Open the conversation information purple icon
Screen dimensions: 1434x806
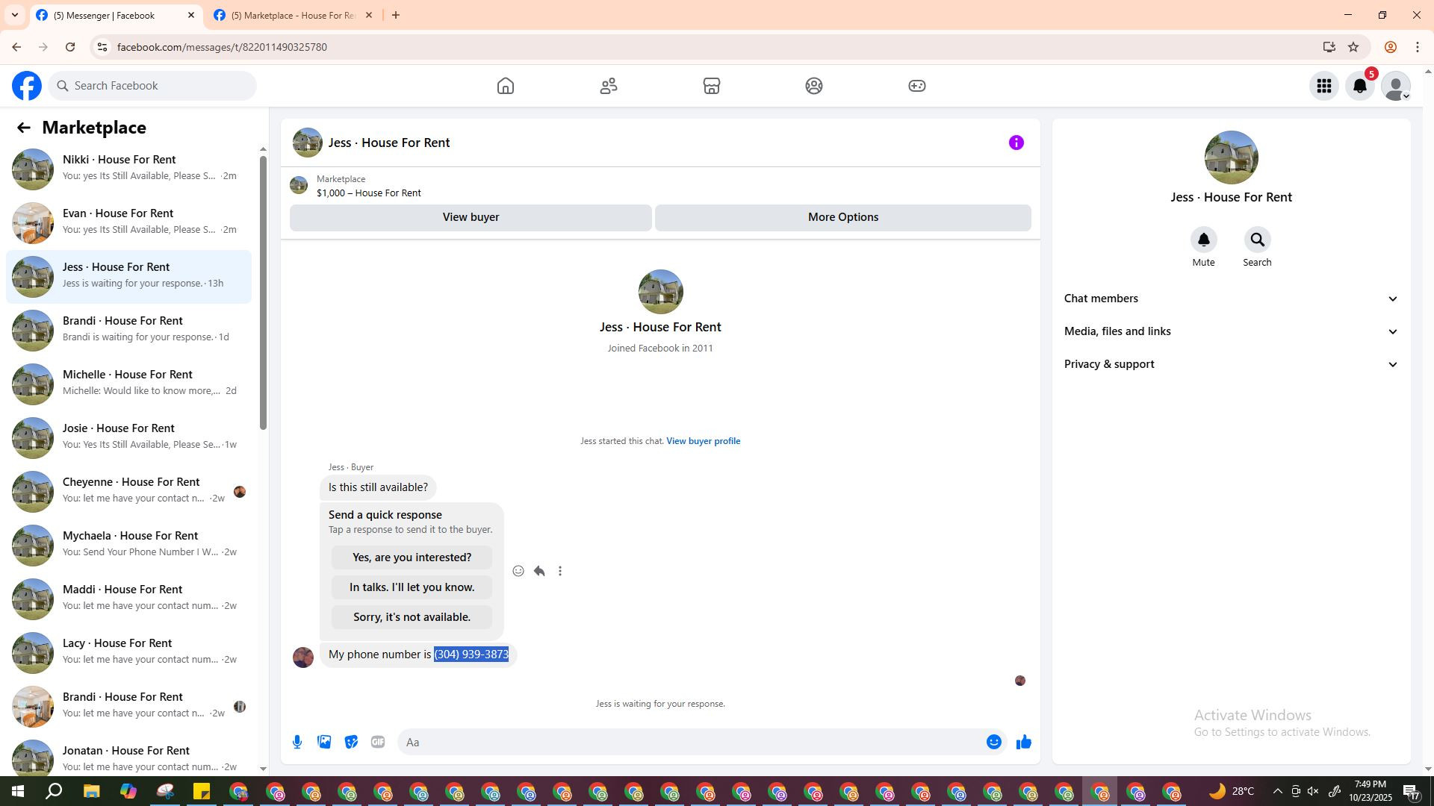coord(1016,143)
